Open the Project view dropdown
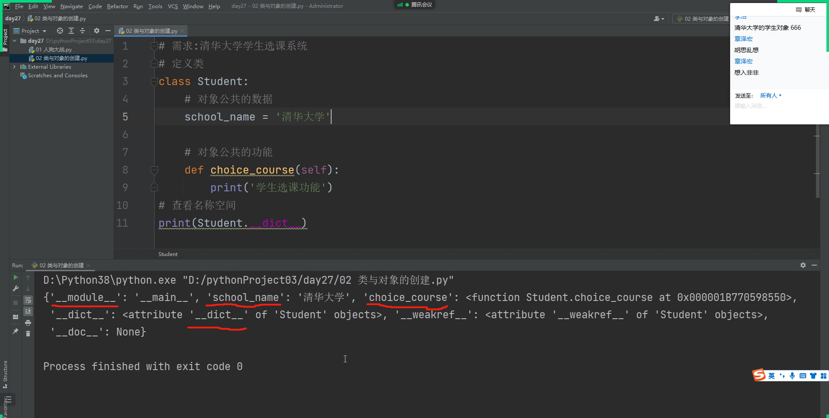Image resolution: width=829 pixels, height=418 pixels. 30,31
